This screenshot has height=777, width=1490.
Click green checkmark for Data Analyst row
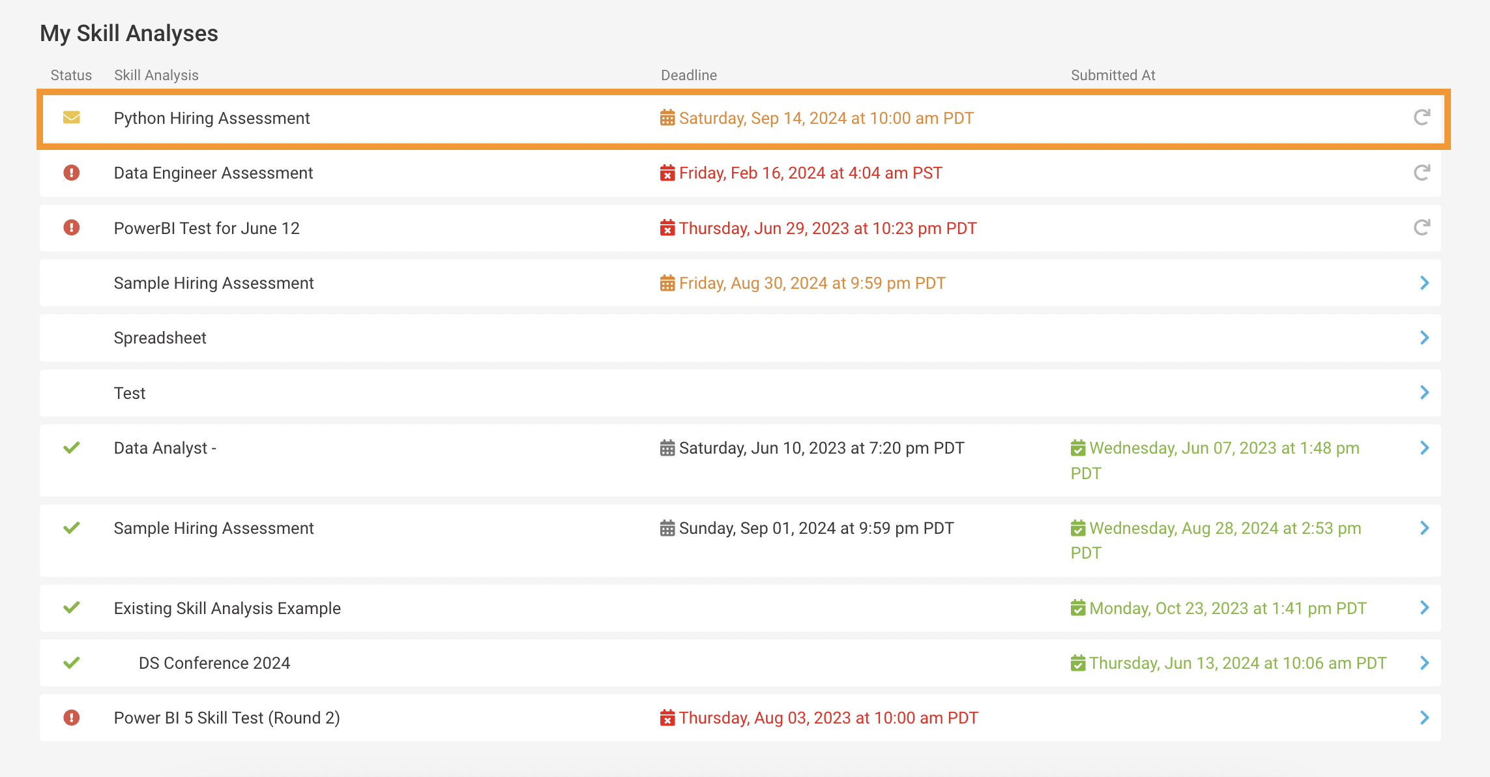coord(72,448)
